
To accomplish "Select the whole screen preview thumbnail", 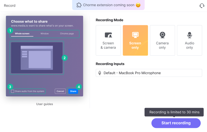I will tap(37, 58).
